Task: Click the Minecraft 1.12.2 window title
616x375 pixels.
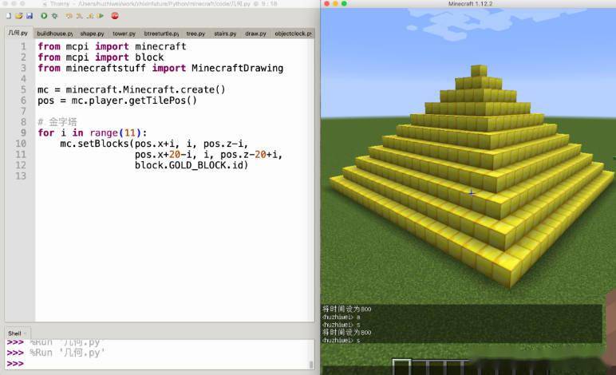Action: click(x=470, y=3)
